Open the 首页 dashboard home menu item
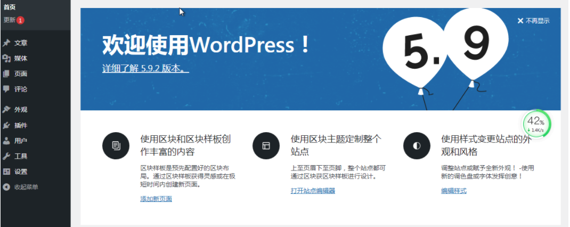Image resolution: width=570 pixels, height=227 pixels. click(x=10, y=7)
